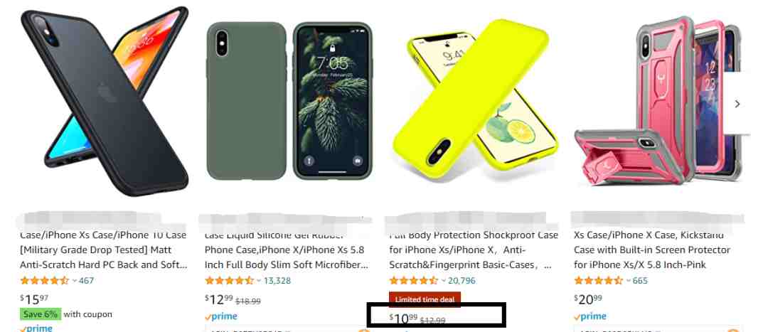Open the neon yellow case image
Image resolution: width=768 pixels, height=332 pixels.
[x=476, y=99]
